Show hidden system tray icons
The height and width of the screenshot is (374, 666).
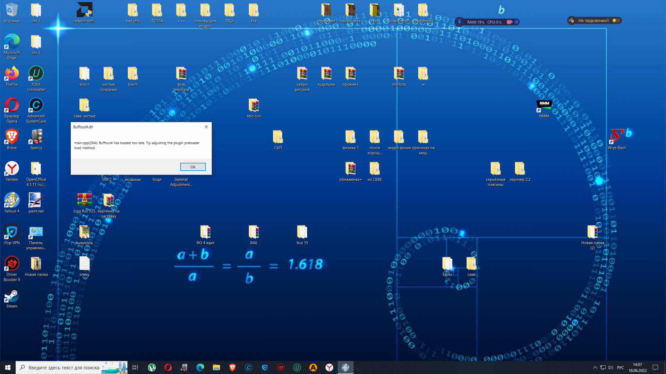pyautogui.click(x=595, y=367)
